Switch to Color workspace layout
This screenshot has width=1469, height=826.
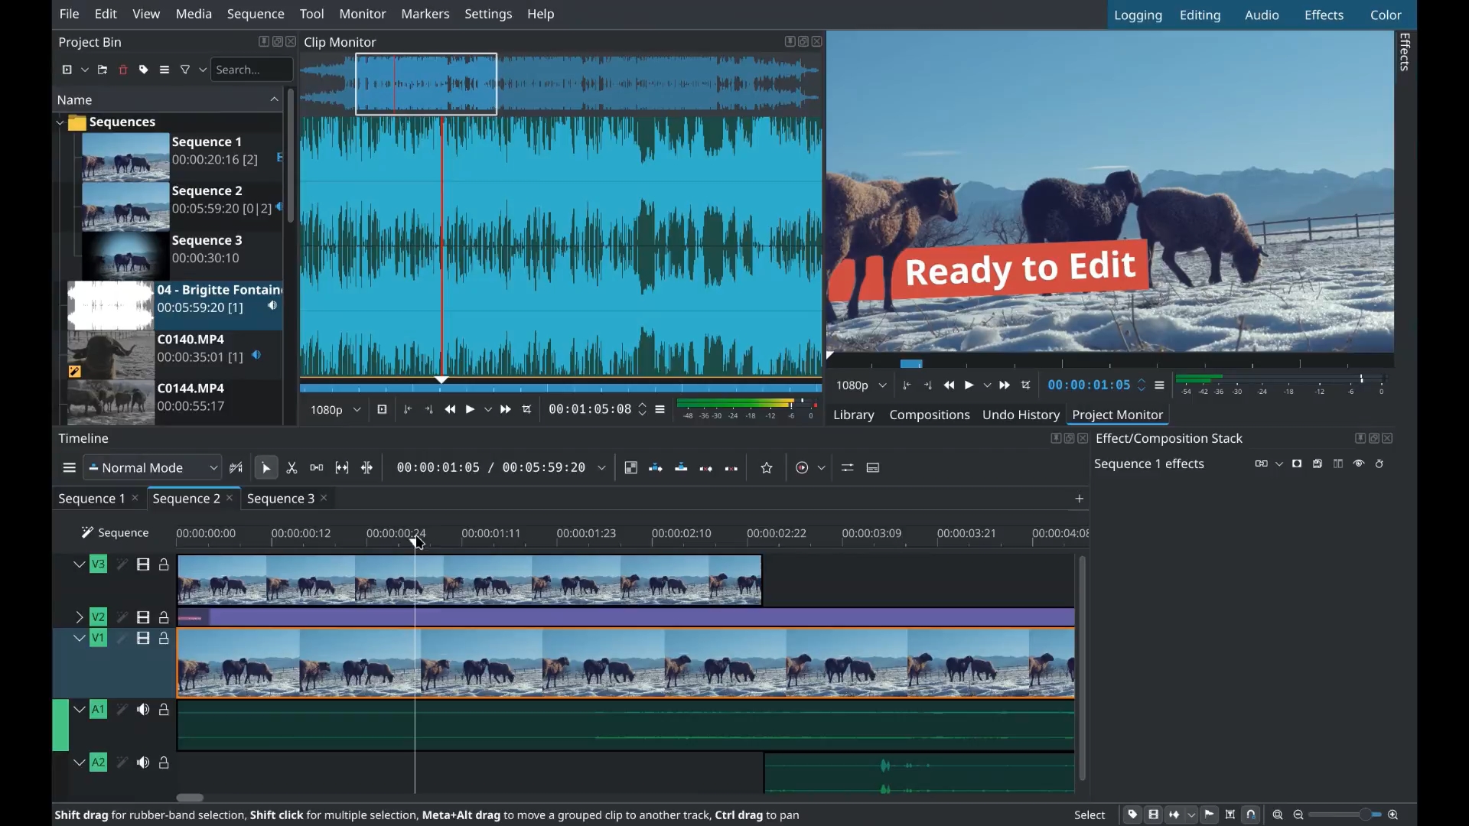(x=1385, y=15)
